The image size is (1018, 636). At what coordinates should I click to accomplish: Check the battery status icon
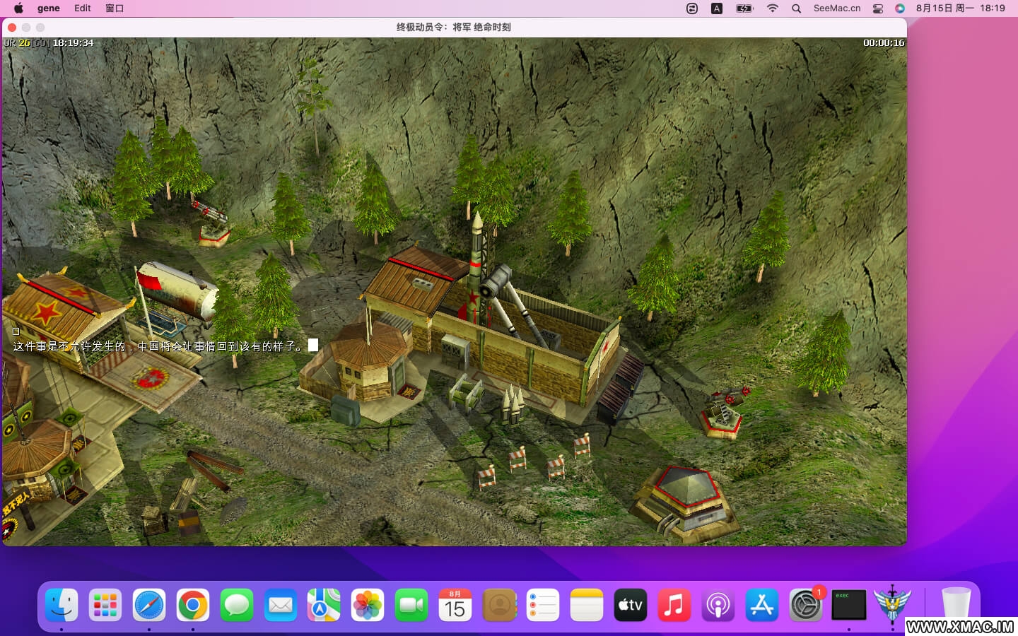[744, 8]
